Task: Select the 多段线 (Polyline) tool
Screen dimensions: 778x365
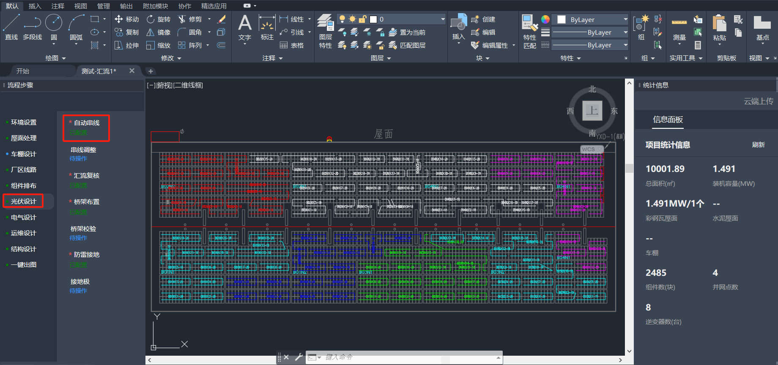Action: point(33,26)
